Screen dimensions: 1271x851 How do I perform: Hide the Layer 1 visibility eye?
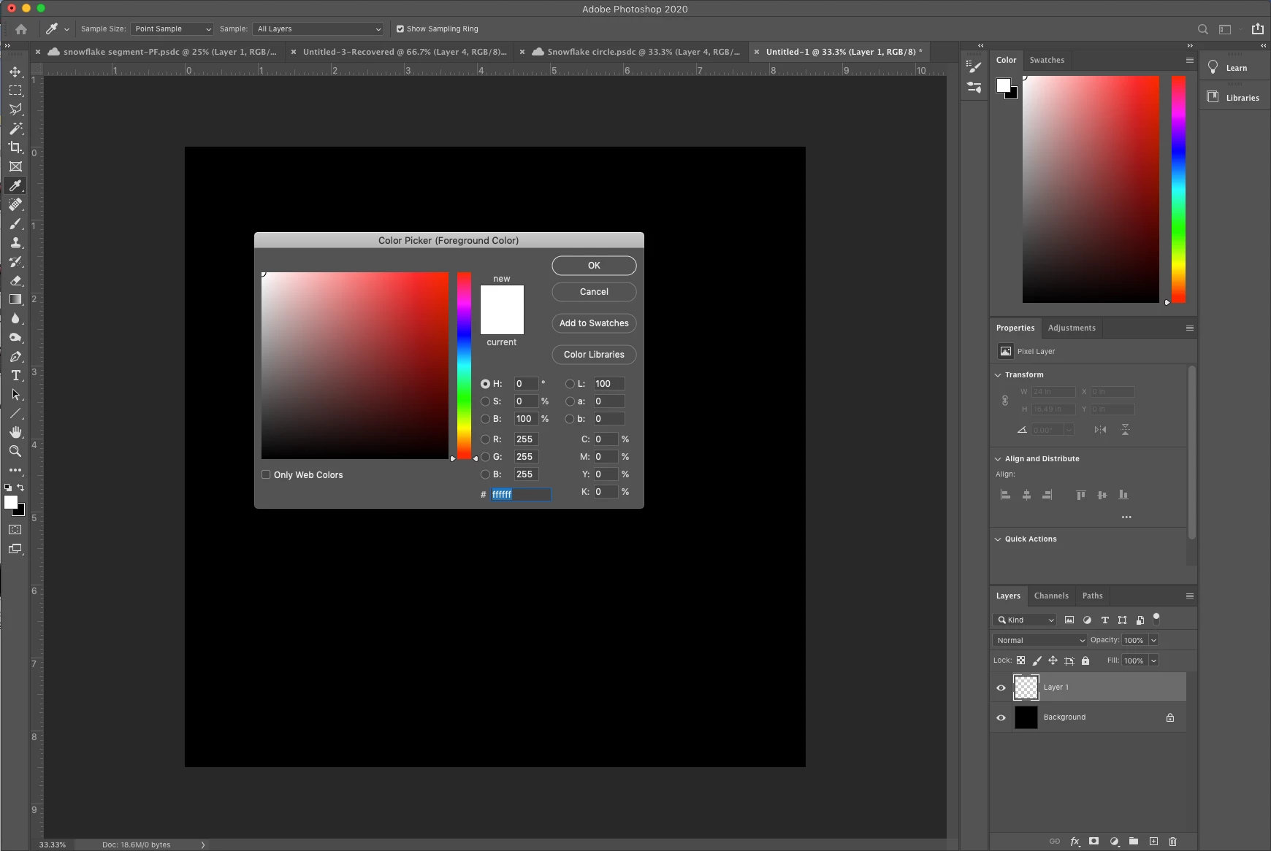coord(1001,688)
